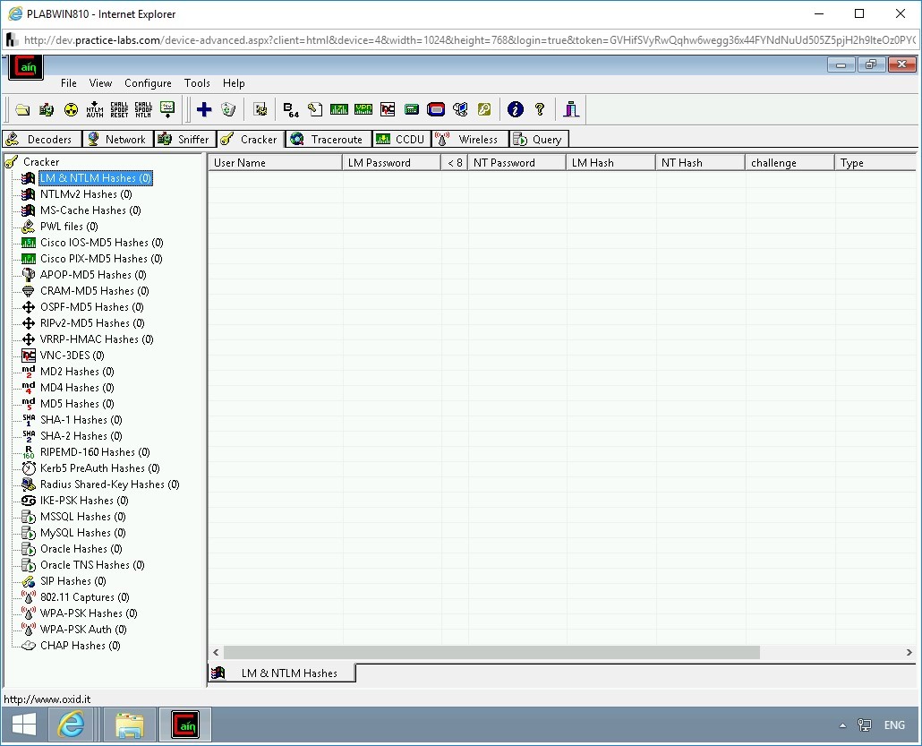Open Help via the question mark icon
The image size is (922, 746).
540,109
